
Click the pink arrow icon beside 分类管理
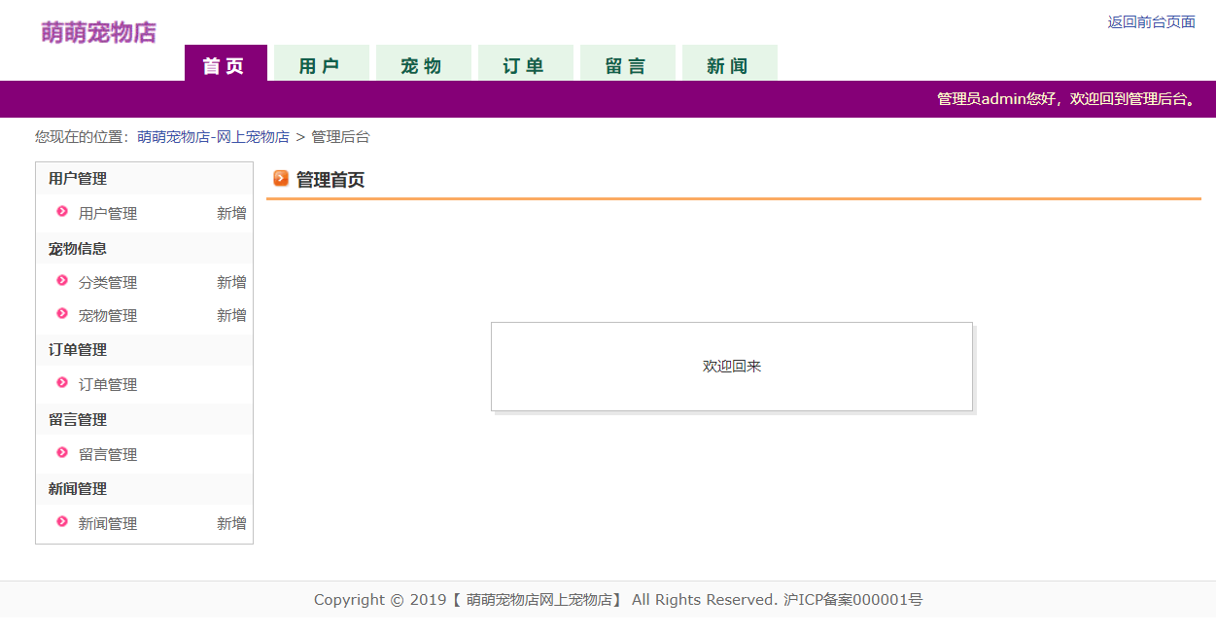pos(61,282)
